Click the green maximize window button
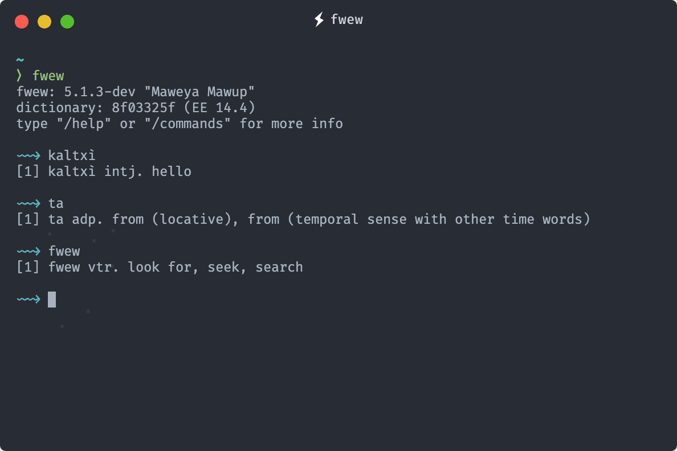The width and height of the screenshot is (677, 451). (67, 22)
